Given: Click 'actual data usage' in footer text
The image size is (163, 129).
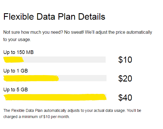Looking at the screenshot, I should pyautogui.click(x=109, y=110).
